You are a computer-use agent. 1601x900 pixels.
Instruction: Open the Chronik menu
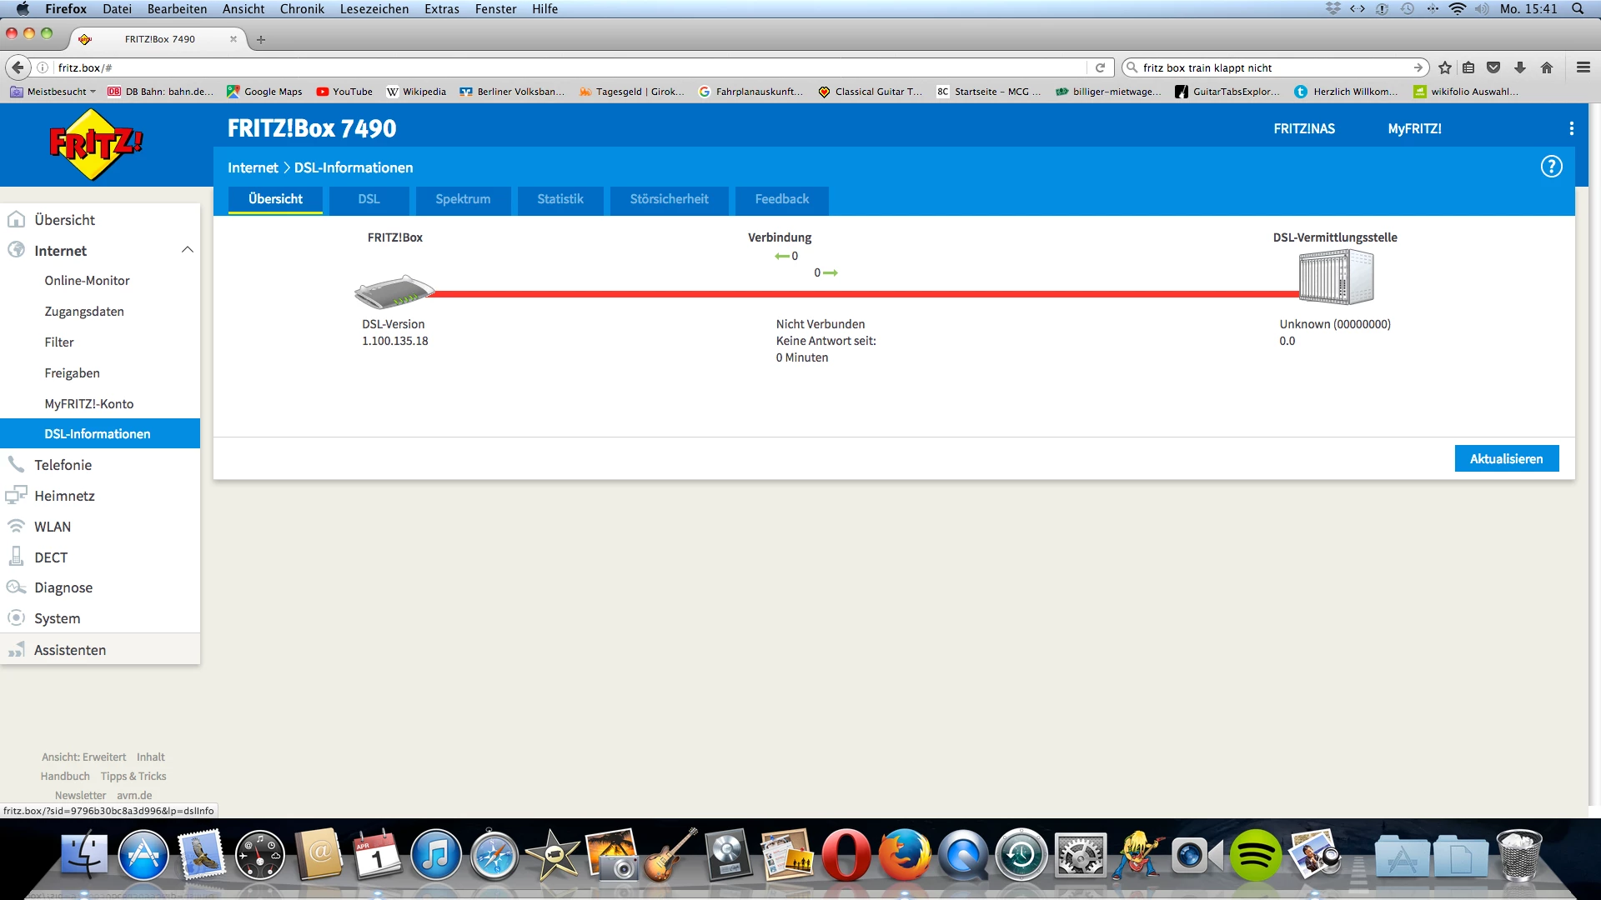[302, 9]
